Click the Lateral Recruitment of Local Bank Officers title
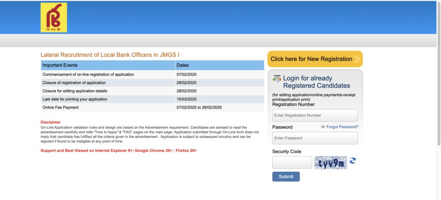Image resolution: width=441 pixels, height=200 pixels. (110, 55)
